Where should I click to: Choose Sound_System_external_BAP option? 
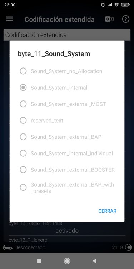pyautogui.click(x=67, y=137)
